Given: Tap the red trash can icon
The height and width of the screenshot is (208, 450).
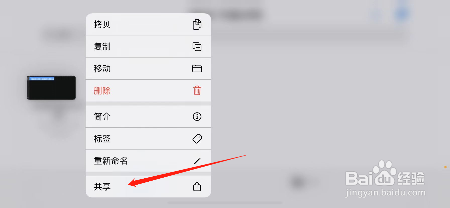Looking at the screenshot, I should tap(197, 90).
